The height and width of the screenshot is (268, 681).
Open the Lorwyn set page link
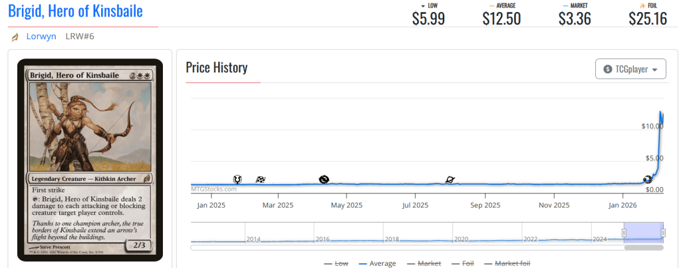coord(41,37)
